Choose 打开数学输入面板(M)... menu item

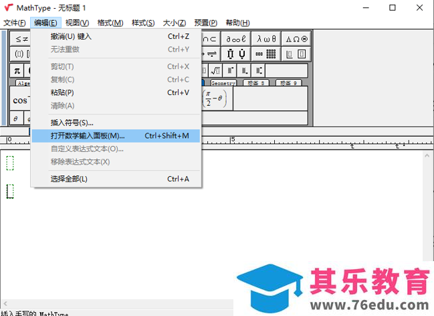[x=116, y=136]
